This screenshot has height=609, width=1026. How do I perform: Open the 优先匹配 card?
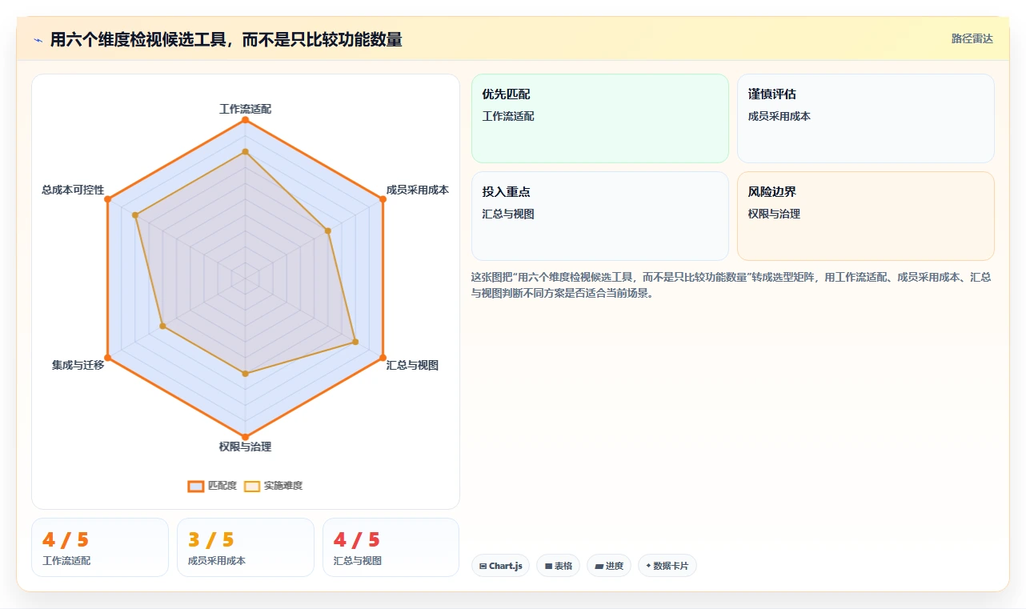(600, 118)
